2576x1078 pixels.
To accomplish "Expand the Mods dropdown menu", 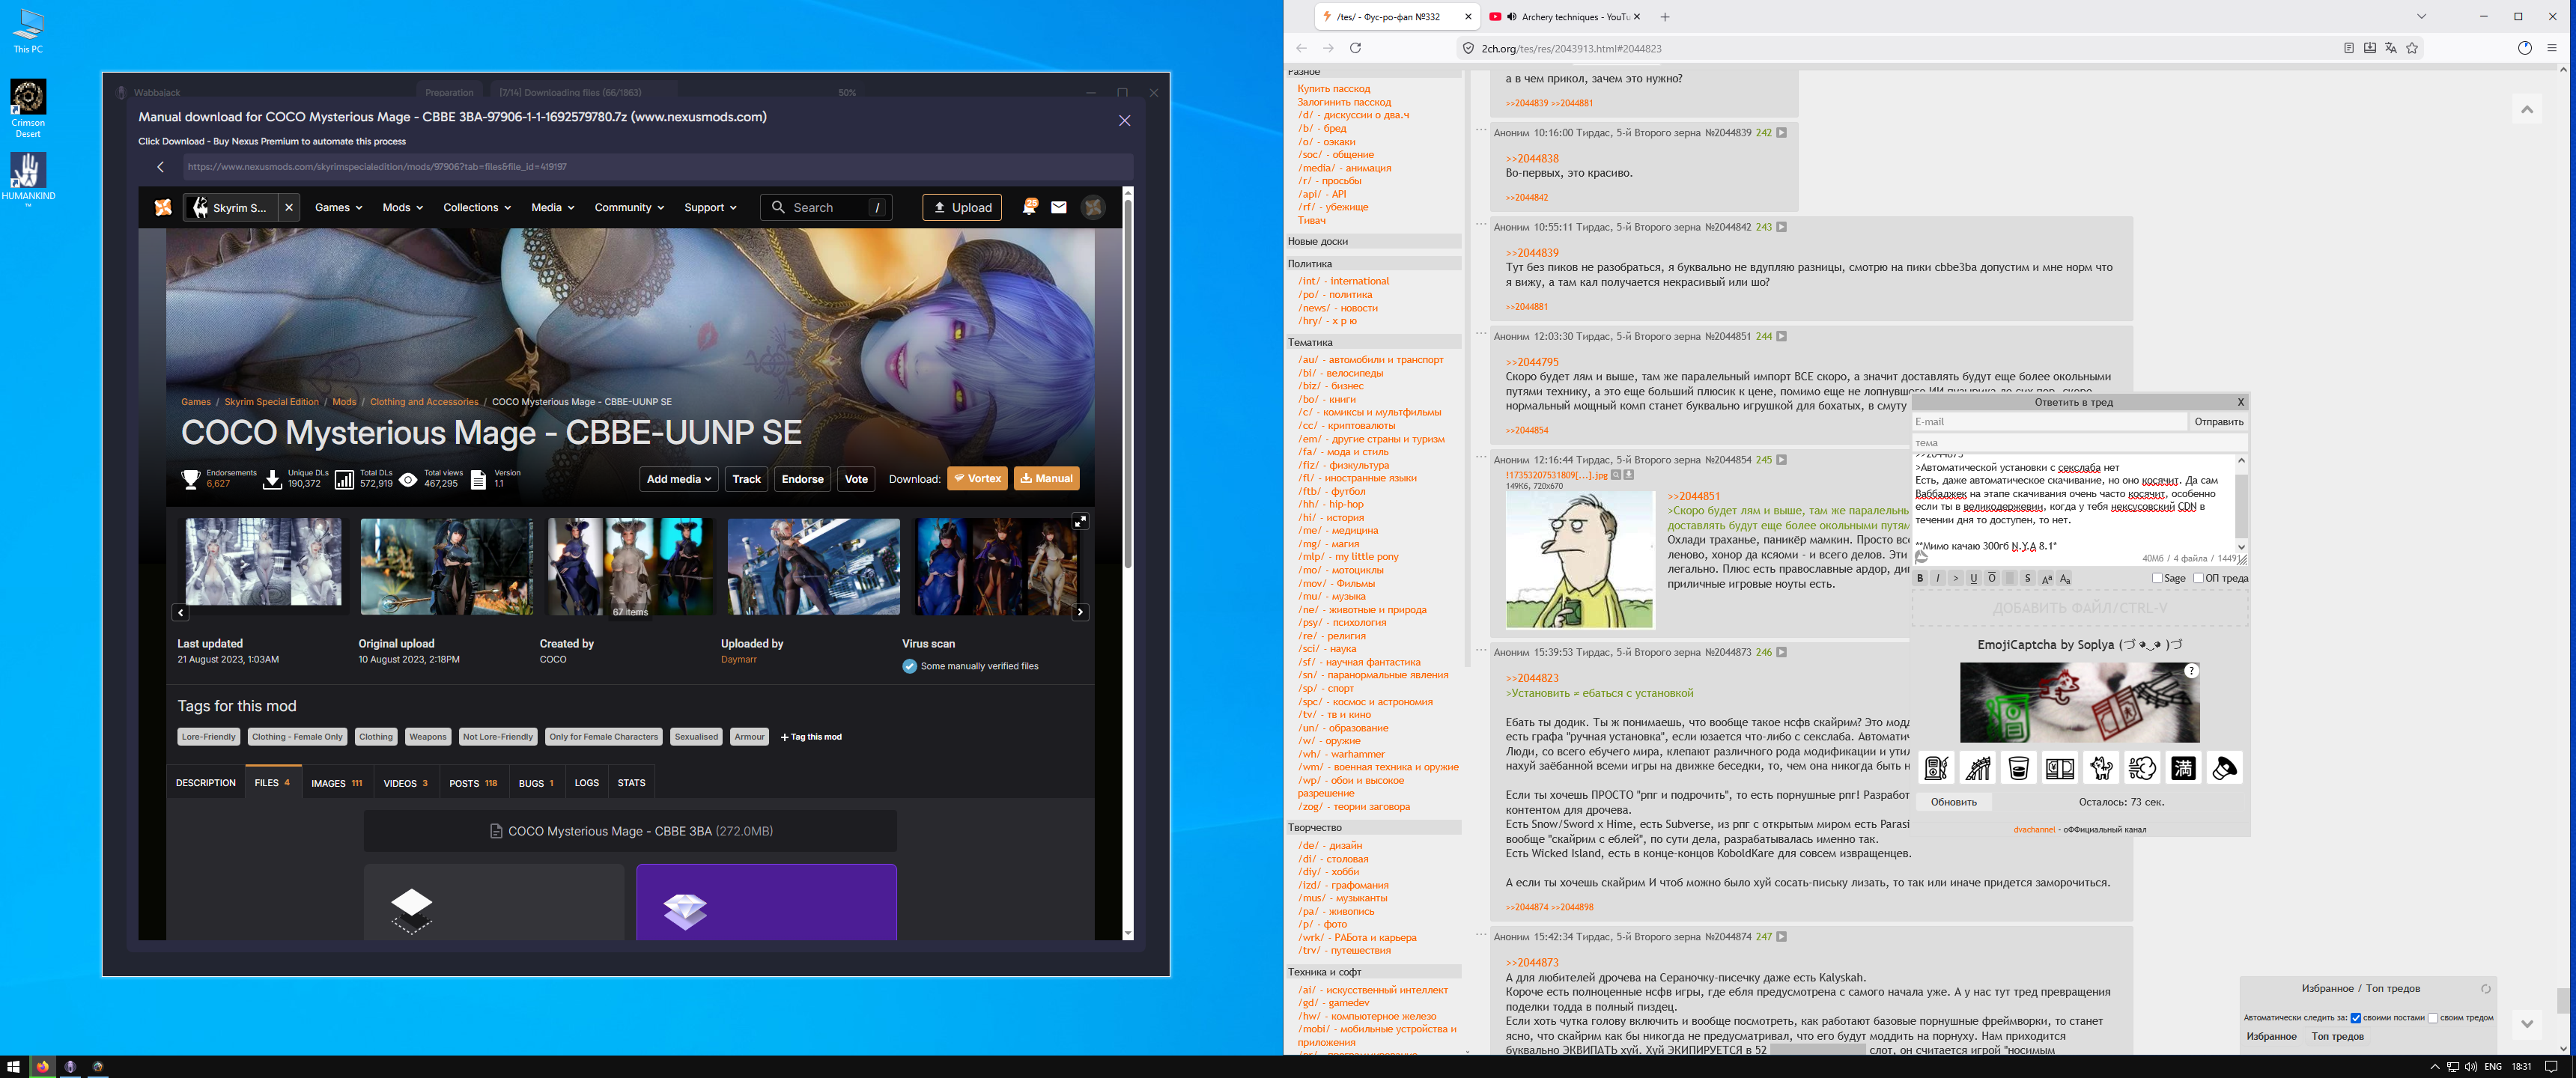I will pos(403,207).
